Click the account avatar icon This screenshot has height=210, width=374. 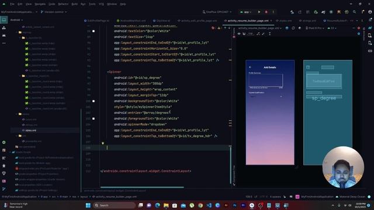pyautogui.click(x=370, y=12)
